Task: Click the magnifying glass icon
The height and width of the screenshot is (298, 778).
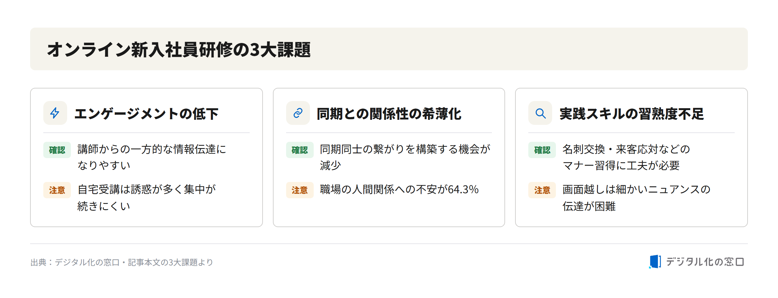Action: 540,113
